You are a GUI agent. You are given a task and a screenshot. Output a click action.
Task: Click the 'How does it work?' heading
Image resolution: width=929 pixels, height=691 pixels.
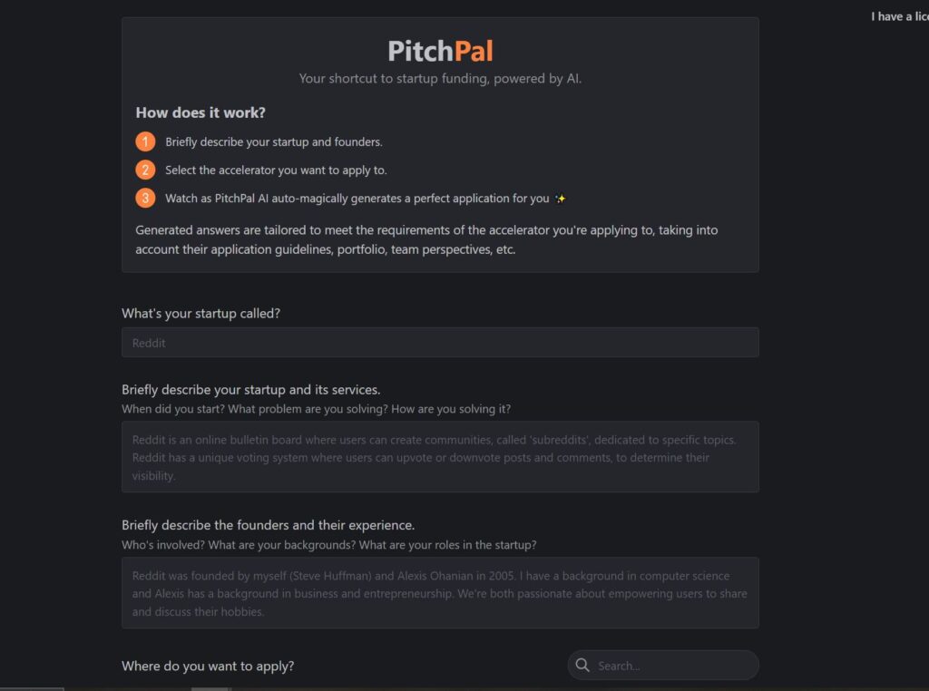200,112
